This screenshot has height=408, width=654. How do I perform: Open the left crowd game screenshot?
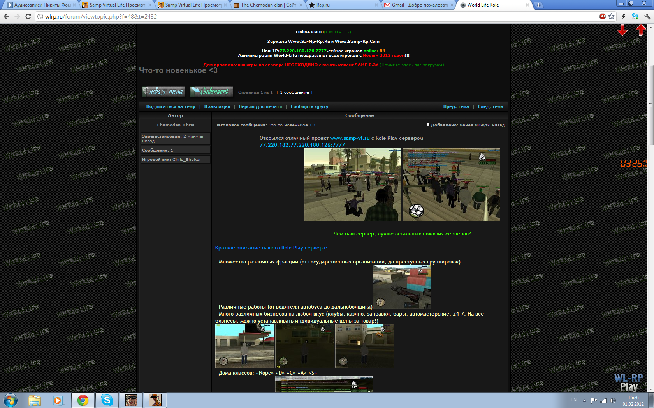point(352,185)
